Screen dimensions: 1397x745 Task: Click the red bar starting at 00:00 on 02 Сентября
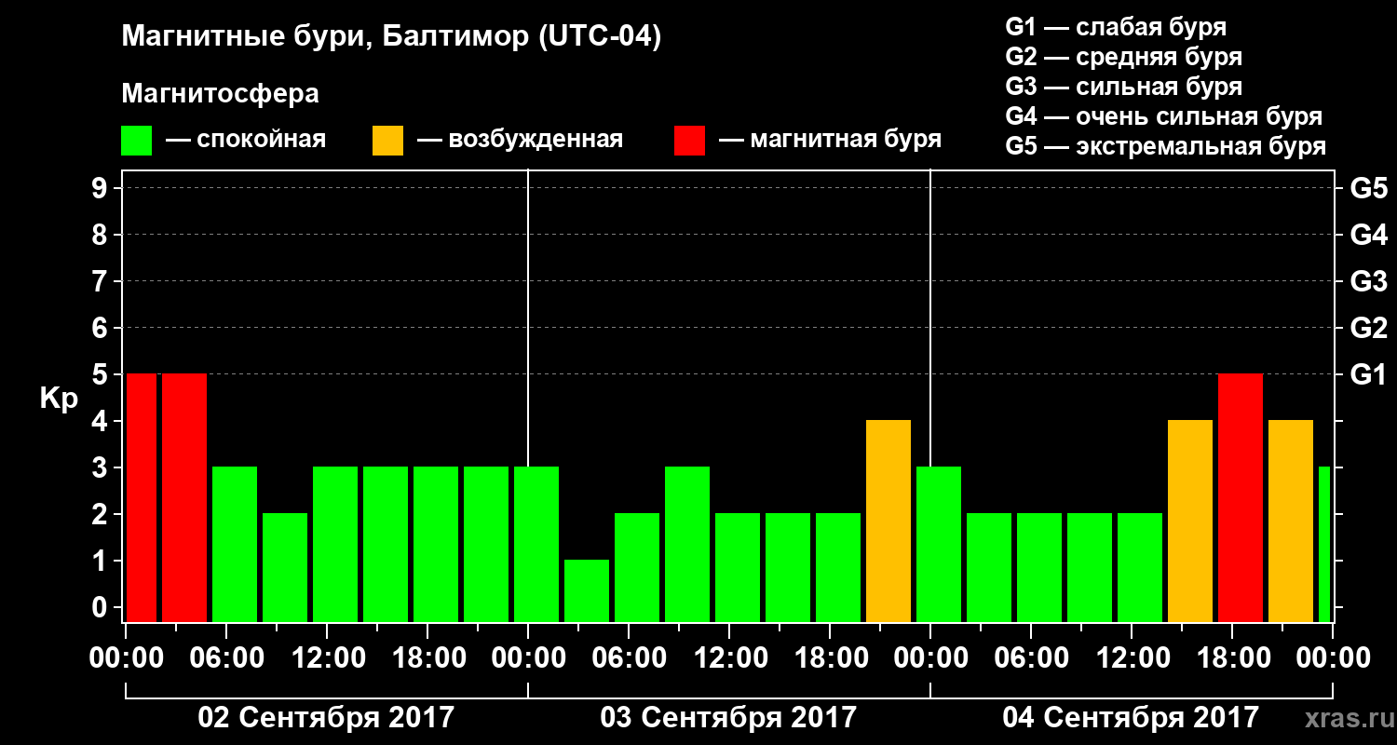point(142,497)
